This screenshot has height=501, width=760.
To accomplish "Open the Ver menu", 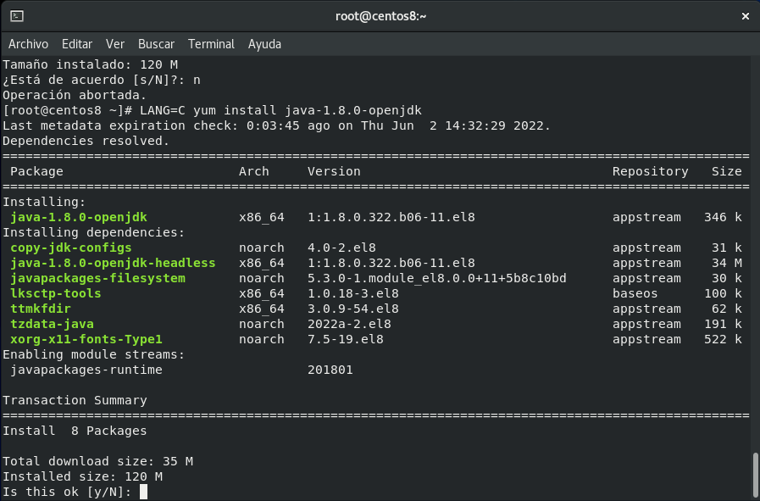I will [x=115, y=44].
